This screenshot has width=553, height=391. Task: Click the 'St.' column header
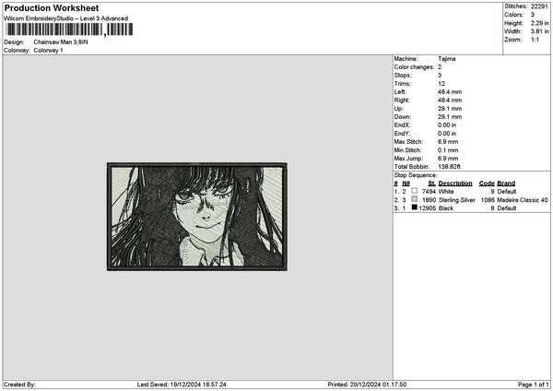coord(431,184)
